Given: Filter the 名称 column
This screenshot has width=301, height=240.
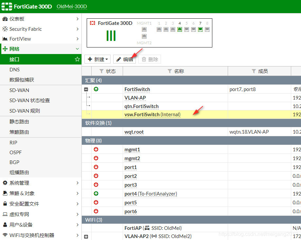Looking at the screenshot, I should pyautogui.click(x=170, y=71).
